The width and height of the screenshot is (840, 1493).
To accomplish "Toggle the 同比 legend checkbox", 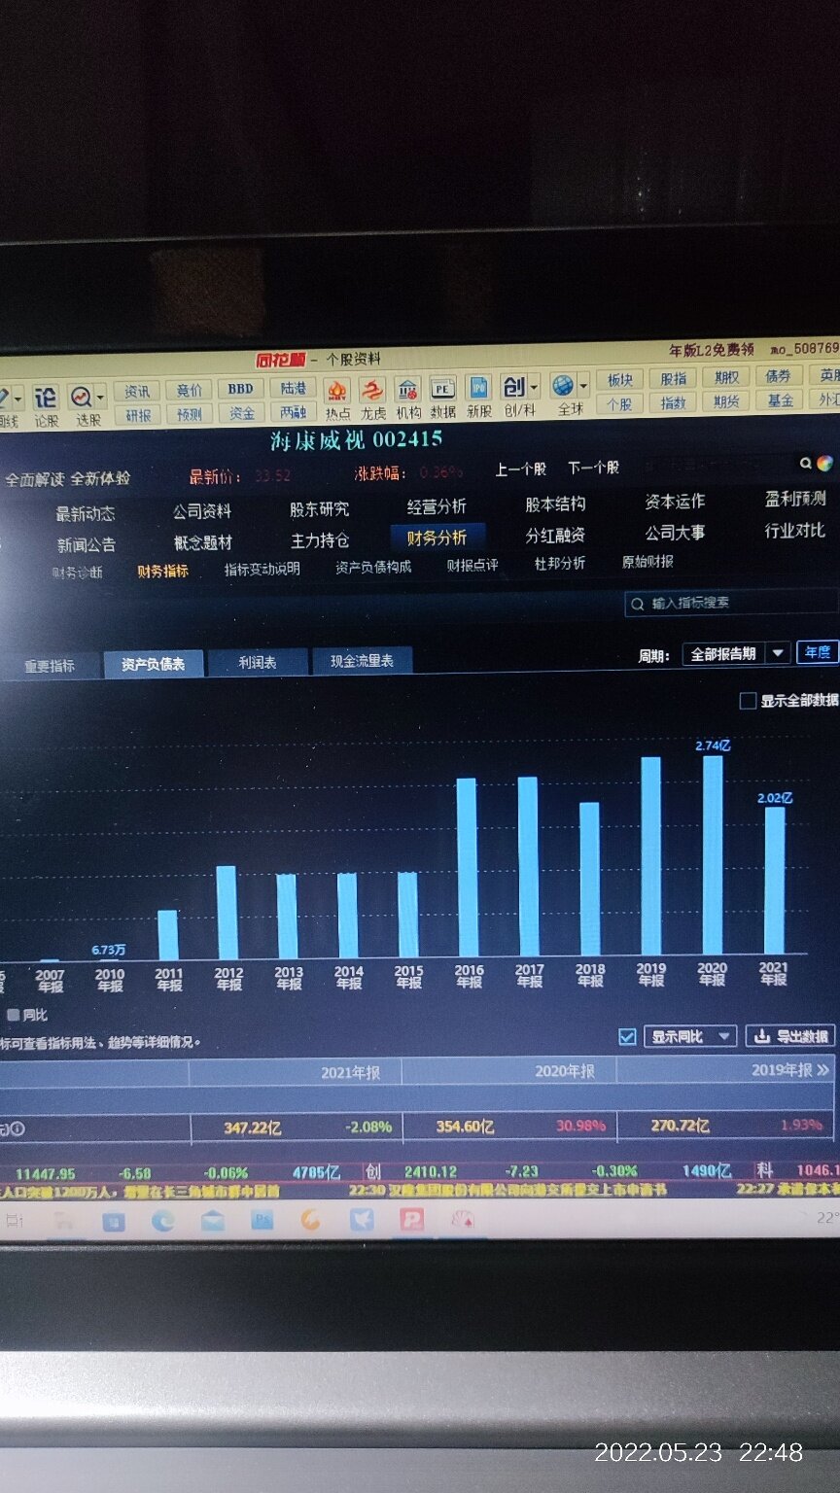I will (x=13, y=1015).
